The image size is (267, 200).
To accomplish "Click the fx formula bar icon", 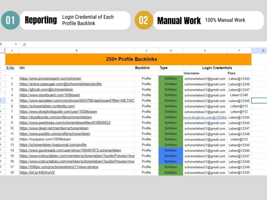I will tap(24, 45).
